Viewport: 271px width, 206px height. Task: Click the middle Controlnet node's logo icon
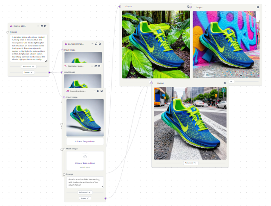[65, 66]
